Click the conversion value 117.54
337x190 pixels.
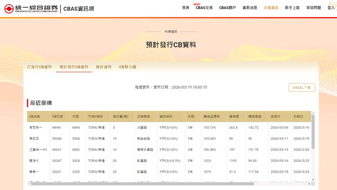click(253, 172)
